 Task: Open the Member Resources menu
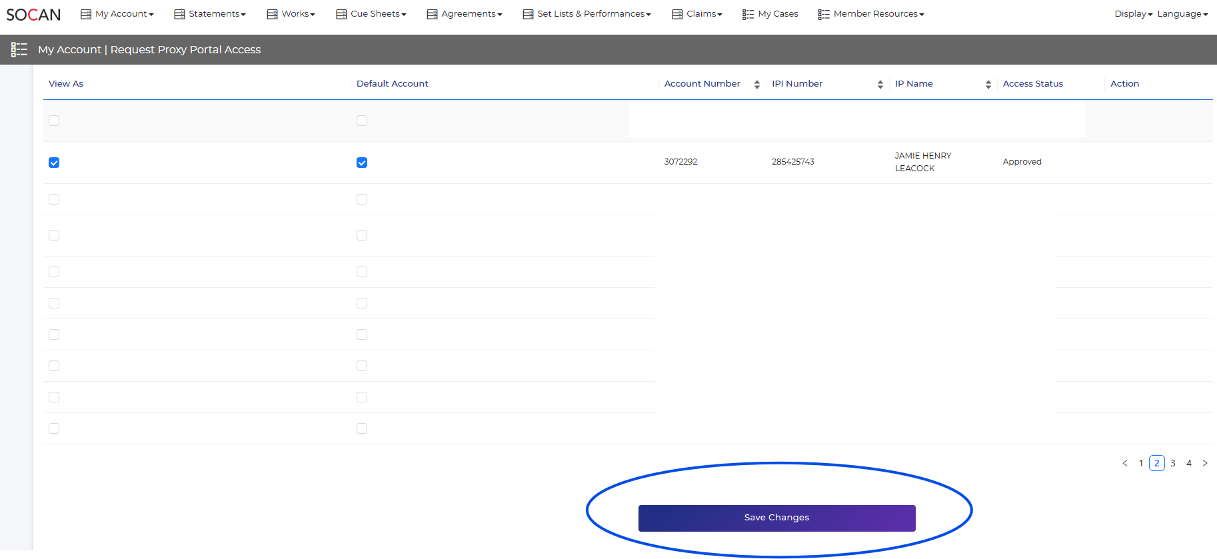[x=871, y=14]
